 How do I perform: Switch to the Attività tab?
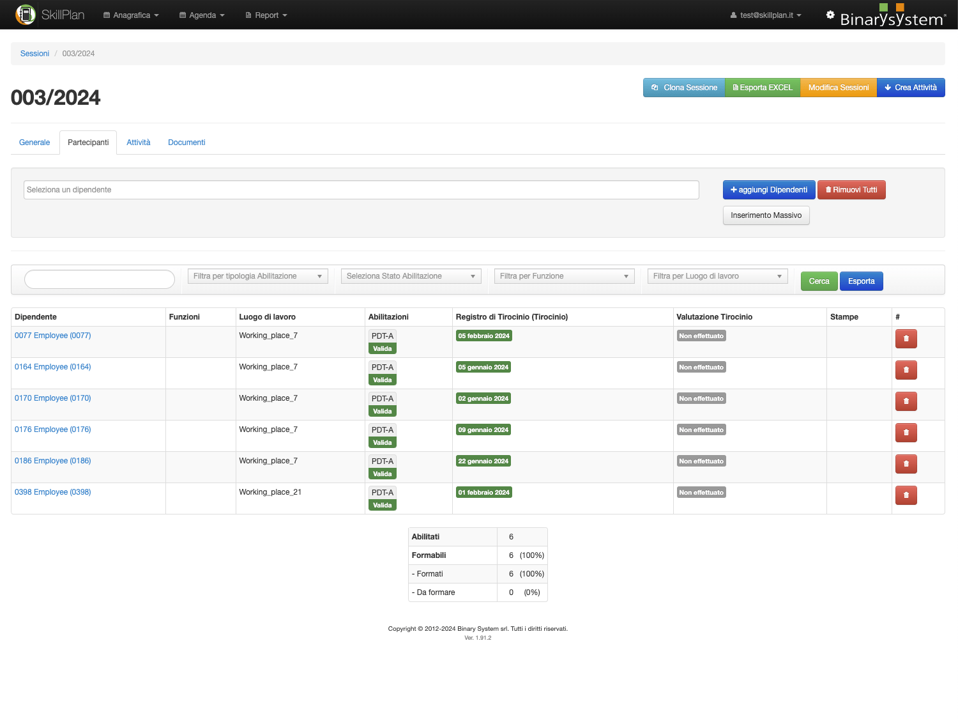pos(139,143)
